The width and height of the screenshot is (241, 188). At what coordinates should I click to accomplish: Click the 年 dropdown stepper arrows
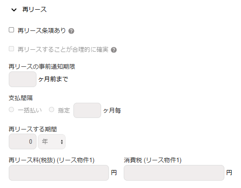62,142
